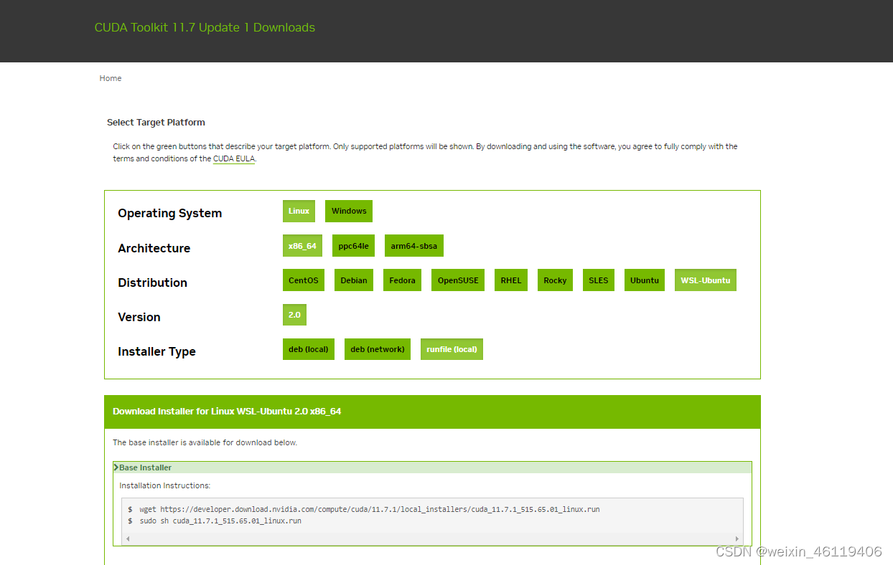Click the code box horizontal scrollbar track
The width and height of the screenshot is (893, 565).
coord(432,538)
